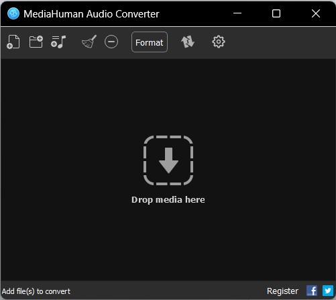The image size is (336, 300).
Task: Maximize the Audio Converter window
Action: tap(276, 13)
